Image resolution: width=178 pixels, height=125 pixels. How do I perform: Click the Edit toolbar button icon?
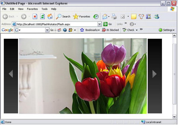123,17
